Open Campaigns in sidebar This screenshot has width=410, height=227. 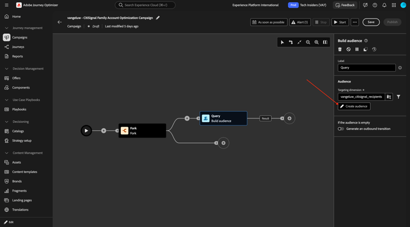pos(20,37)
